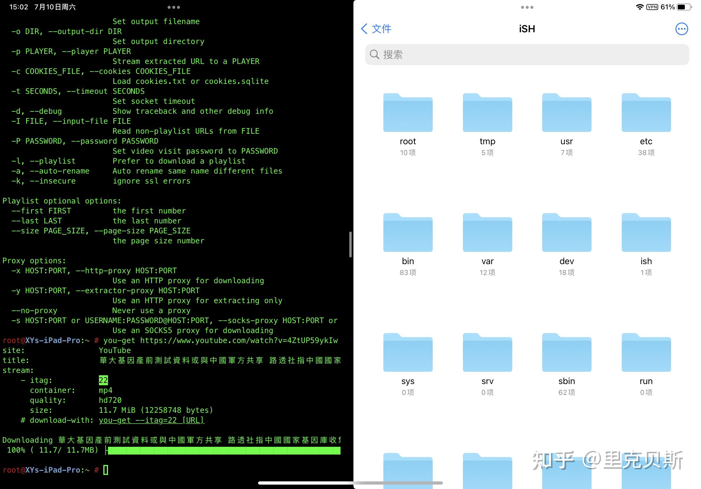Go back to 文件 browse view
Screen dimensions: 701x489
tap(376, 29)
